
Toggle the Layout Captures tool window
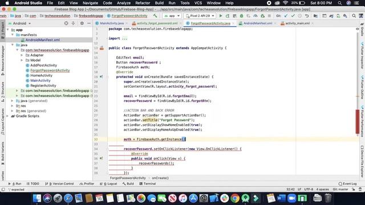[2, 121]
